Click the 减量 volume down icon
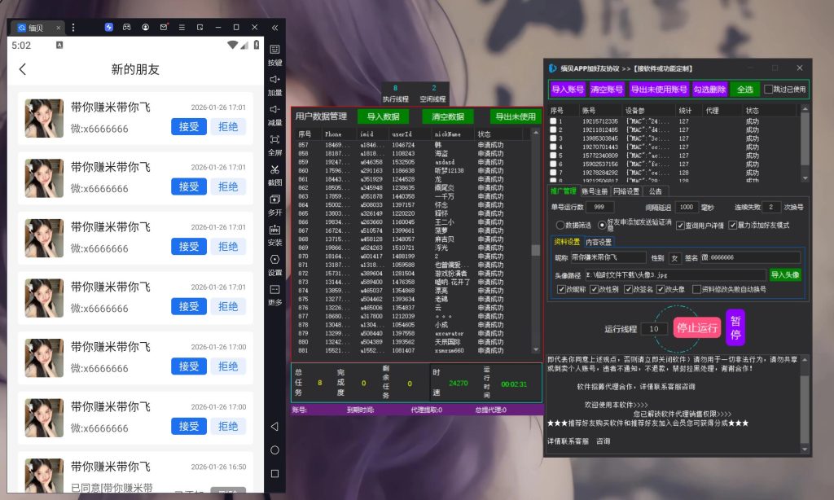Image resolution: width=834 pixels, height=500 pixels. [x=274, y=110]
